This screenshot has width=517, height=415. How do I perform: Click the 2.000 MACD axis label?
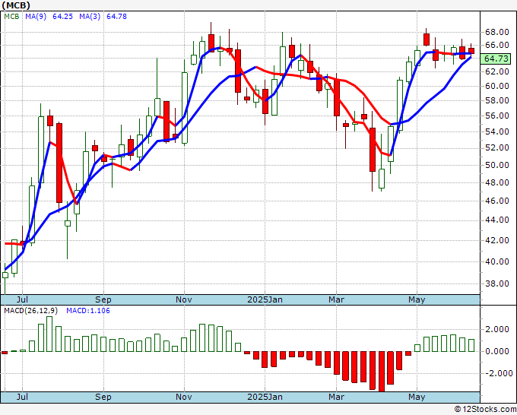point(497,329)
